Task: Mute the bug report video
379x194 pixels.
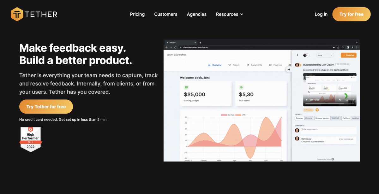Action: [340, 100]
